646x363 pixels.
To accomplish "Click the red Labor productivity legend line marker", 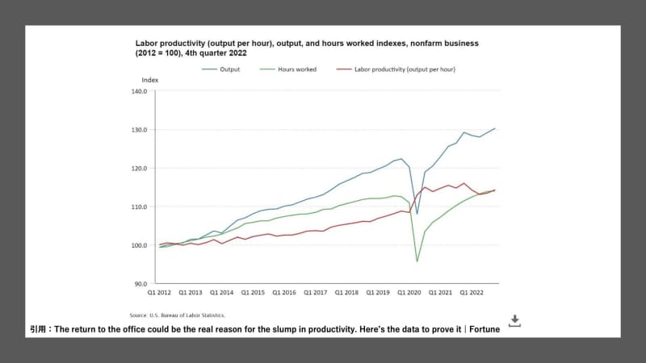I will coord(342,69).
